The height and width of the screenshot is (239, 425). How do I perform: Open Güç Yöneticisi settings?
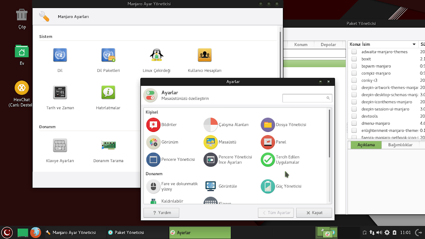click(281, 186)
